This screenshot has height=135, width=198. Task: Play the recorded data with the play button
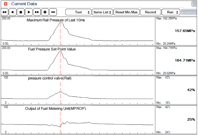[x=29, y=12]
